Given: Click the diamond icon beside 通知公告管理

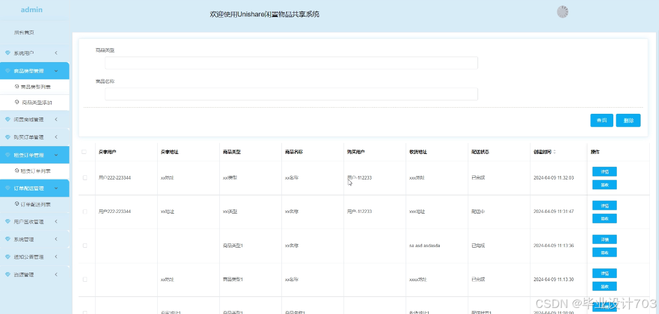Looking at the screenshot, I should [x=7, y=256].
